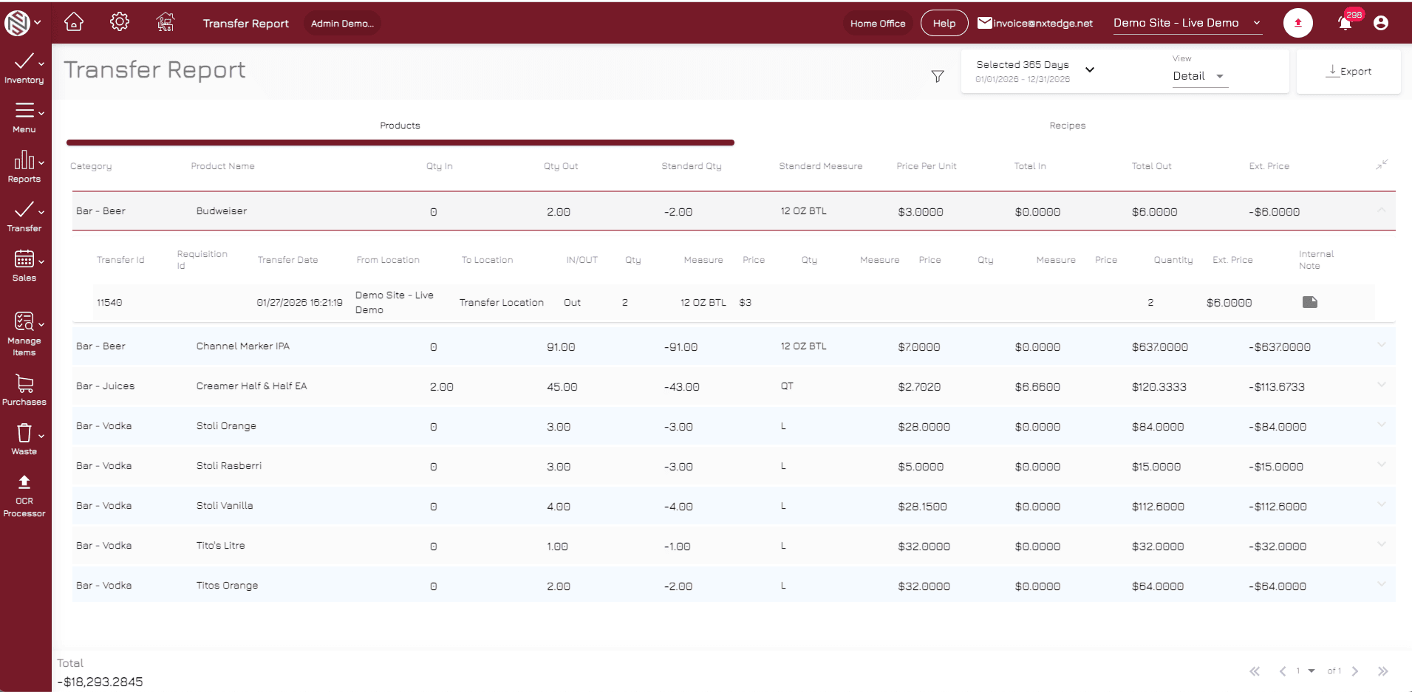Open Manage Items in sidebar
This screenshot has width=1412, height=692.
point(24,334)
